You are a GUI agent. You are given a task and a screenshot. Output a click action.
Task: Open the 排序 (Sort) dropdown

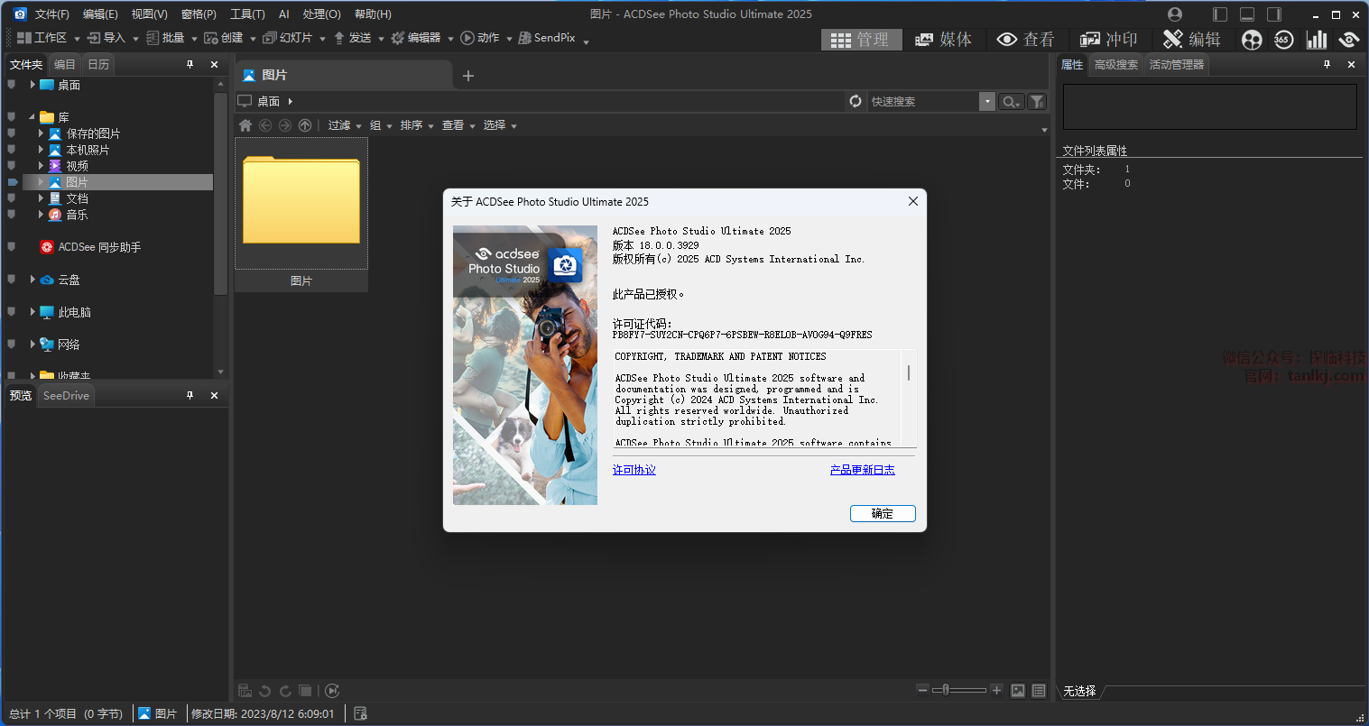tap(417, 125)
